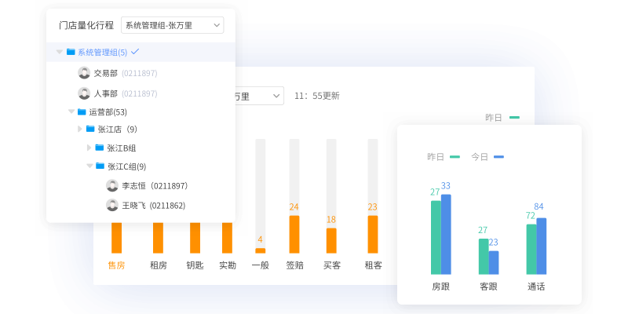628x314 pixels.
Task: Select the 租房 category label
Action: click(x=159, y=265)
